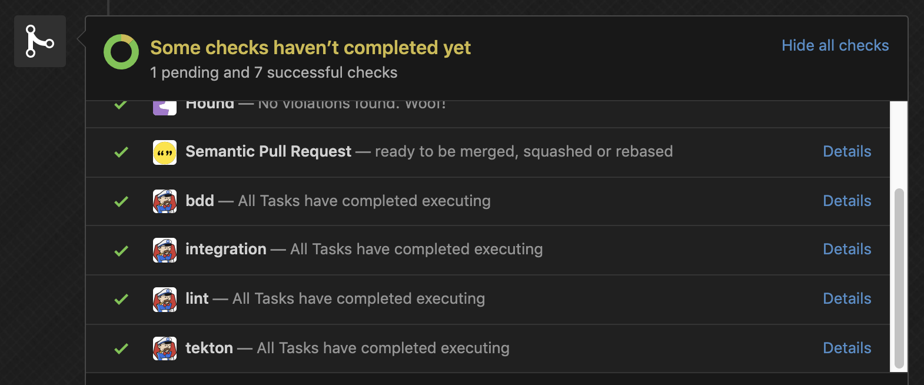Open Details for the tekton check
Image resolution: width=924 pixels, height=385 pixels.
click(847, 348)
